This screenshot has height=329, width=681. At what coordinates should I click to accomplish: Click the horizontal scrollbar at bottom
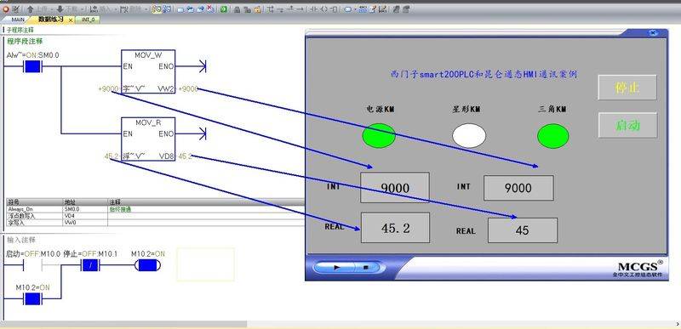click(x=123, y=324)
